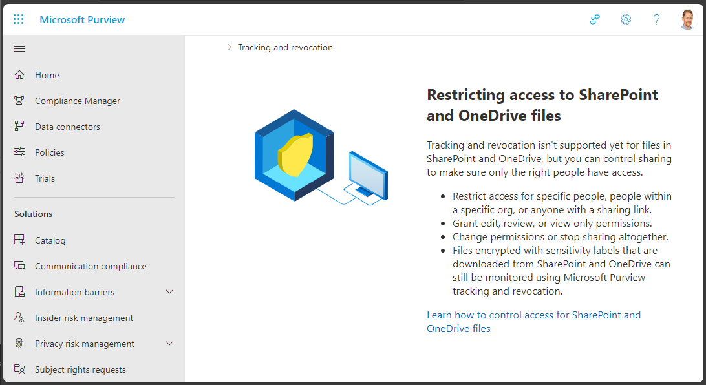Open the settings gear in the toolbar
This screenshot has height=385, width=706.
click(625, 19)
